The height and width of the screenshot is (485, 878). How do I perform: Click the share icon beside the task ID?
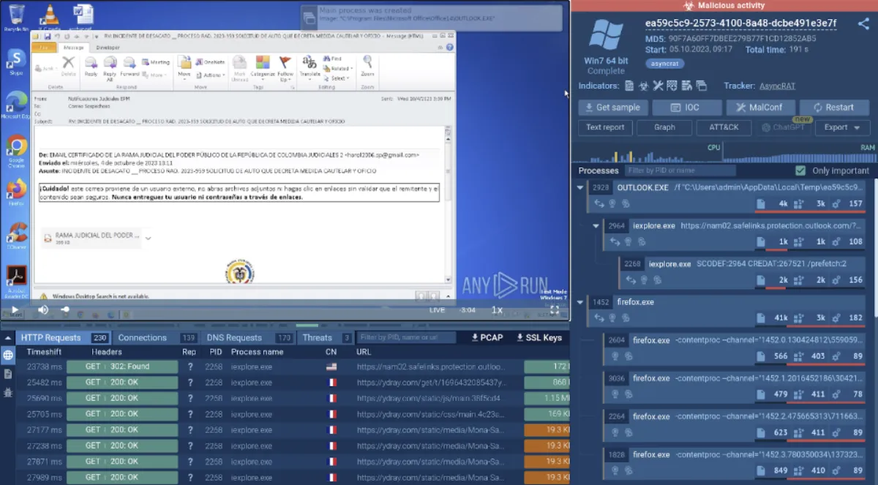(862, 23)
